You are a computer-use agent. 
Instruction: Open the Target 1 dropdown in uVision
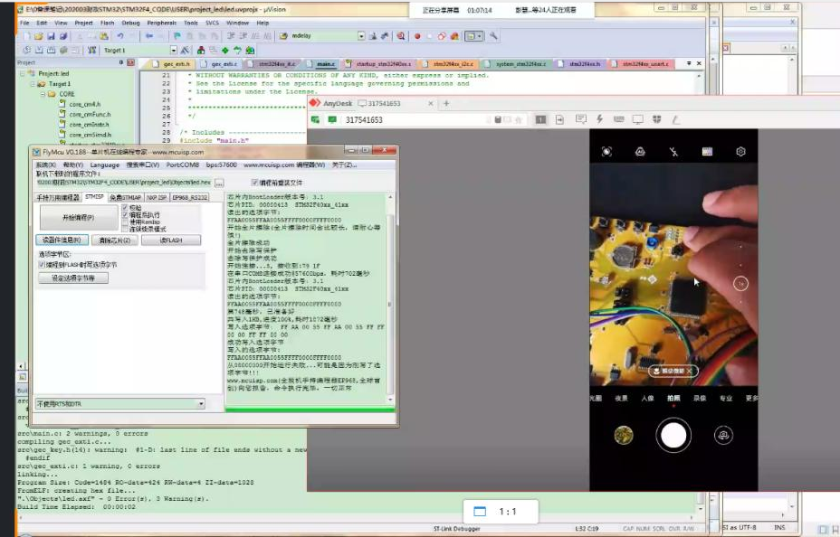coord(173,50)
